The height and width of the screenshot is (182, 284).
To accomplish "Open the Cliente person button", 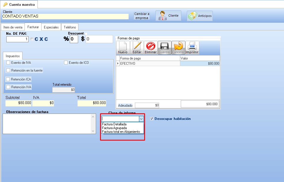I will point(168,16).
